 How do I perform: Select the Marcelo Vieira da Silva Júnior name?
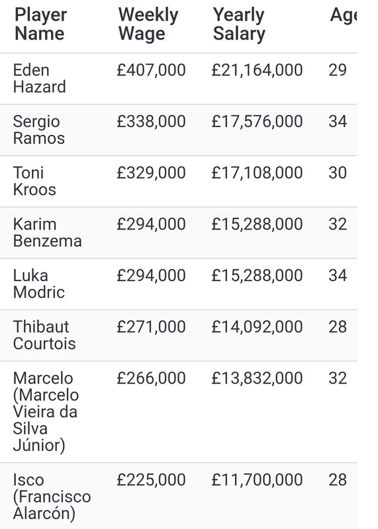pyautogui.click(x=46, y=411)
